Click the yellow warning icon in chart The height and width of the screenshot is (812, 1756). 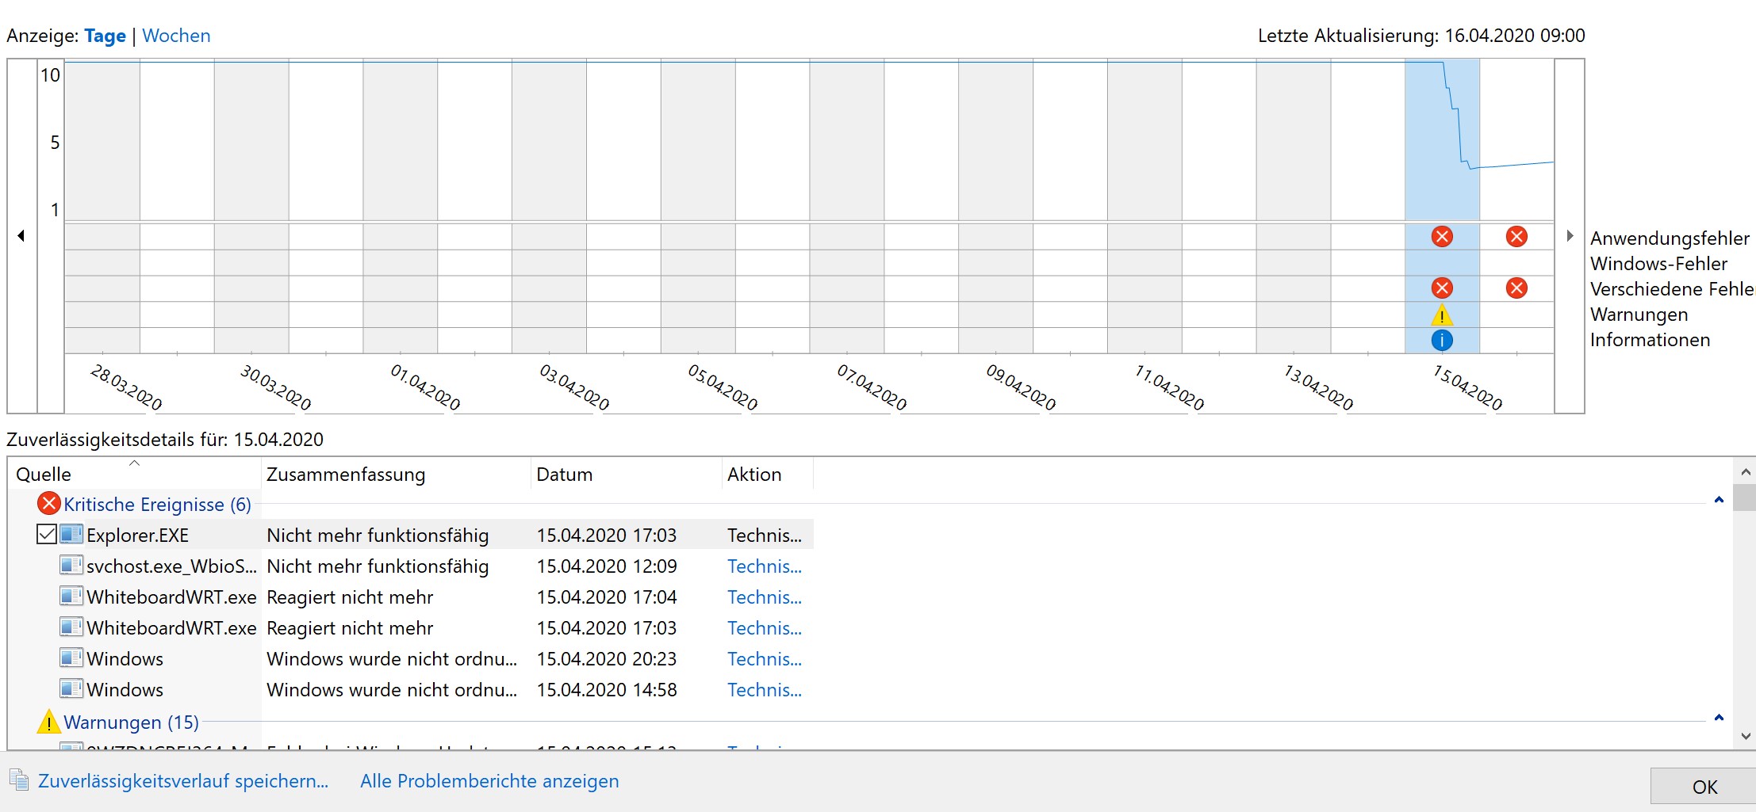(1442, 315)
